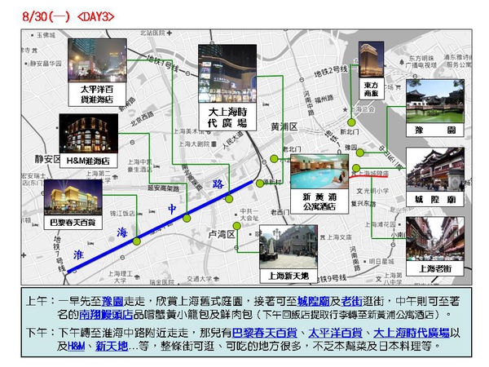Click the 人民大道 road label
This screenshot has height=367, width=489.
coord(232,139)
